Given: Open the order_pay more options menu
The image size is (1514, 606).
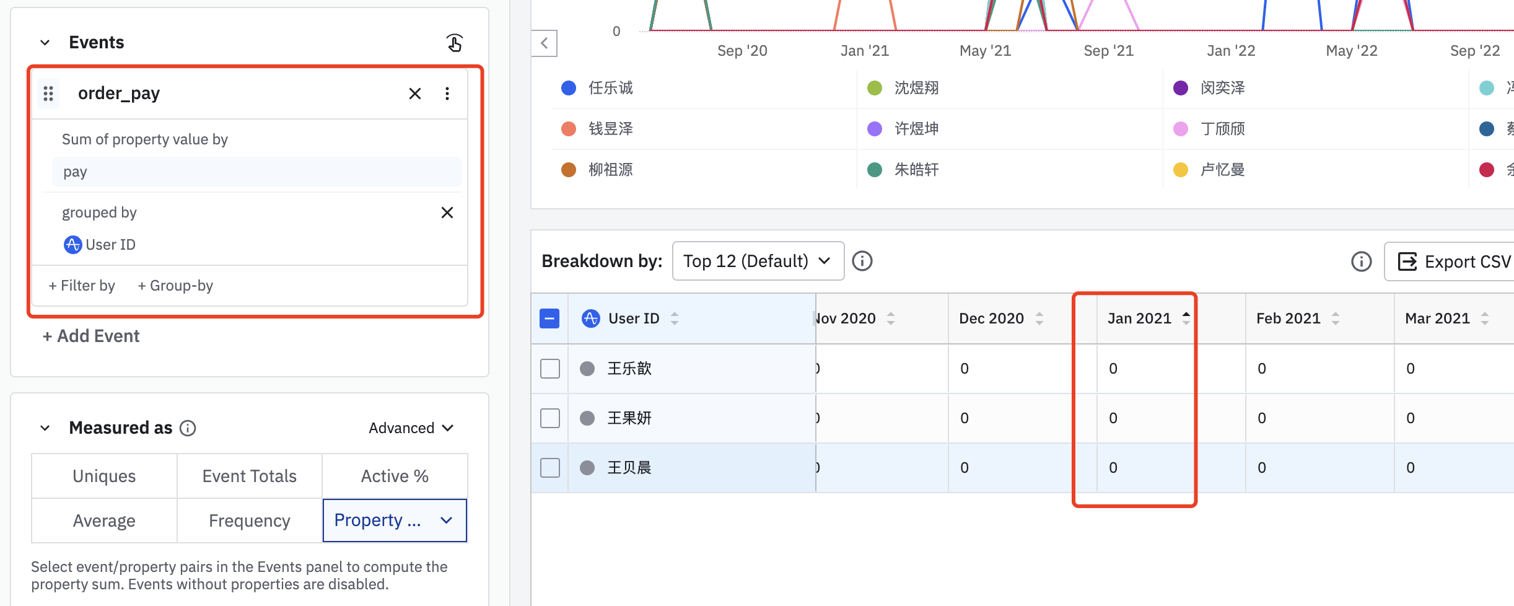Looking at the screenshot, I should [x=447, y=94].
